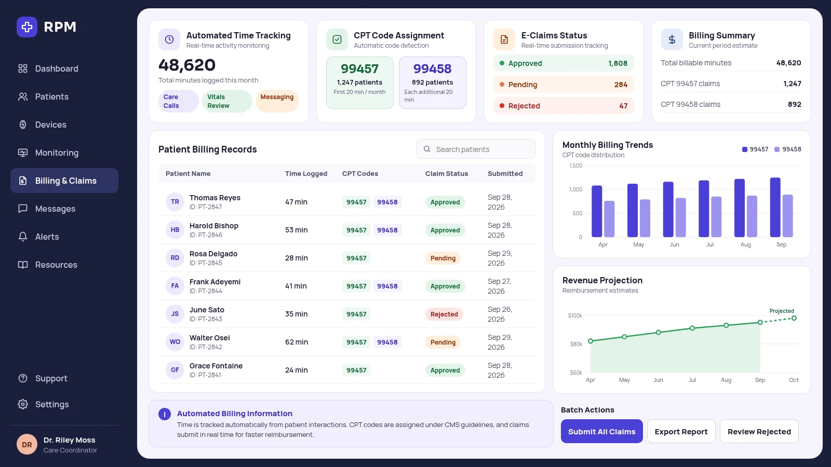Select the Patients people icon

[x=23, y=97]
